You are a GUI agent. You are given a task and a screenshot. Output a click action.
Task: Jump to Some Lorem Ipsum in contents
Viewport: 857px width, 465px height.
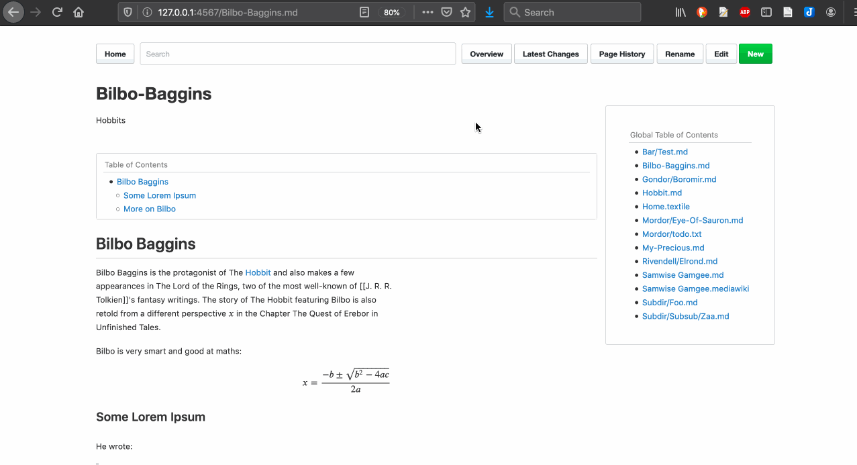(160, 195)
